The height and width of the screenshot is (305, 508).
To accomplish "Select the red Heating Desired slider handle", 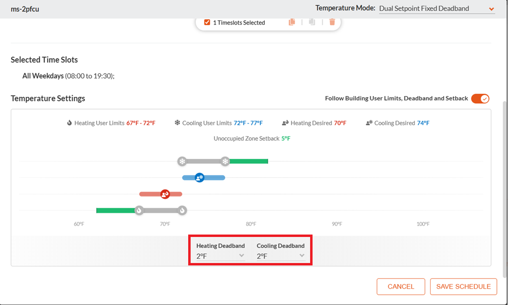I will coord(165,194).
